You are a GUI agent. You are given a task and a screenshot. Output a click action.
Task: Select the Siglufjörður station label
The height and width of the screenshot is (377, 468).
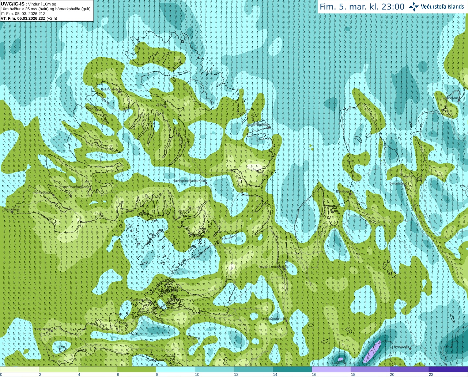coord(450,98)
